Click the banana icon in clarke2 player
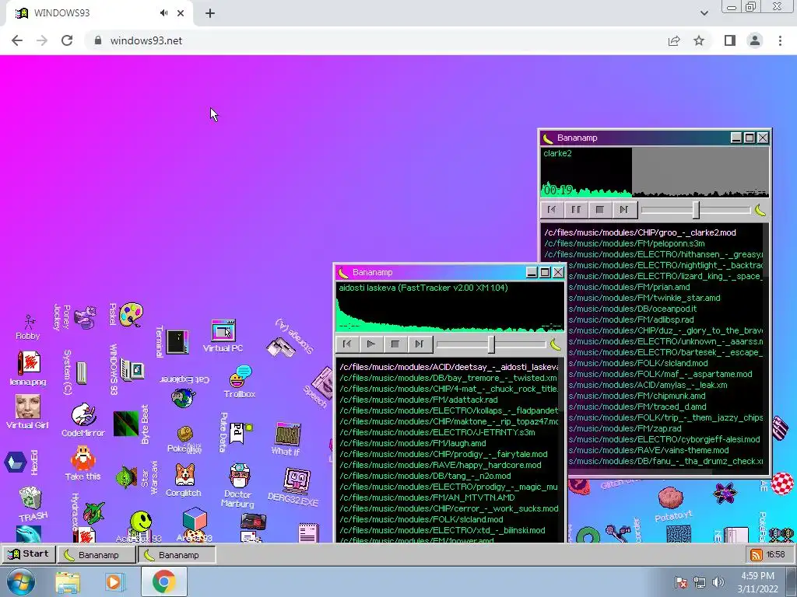The height and width of the screenshot is (597, 797). (760, 210)
